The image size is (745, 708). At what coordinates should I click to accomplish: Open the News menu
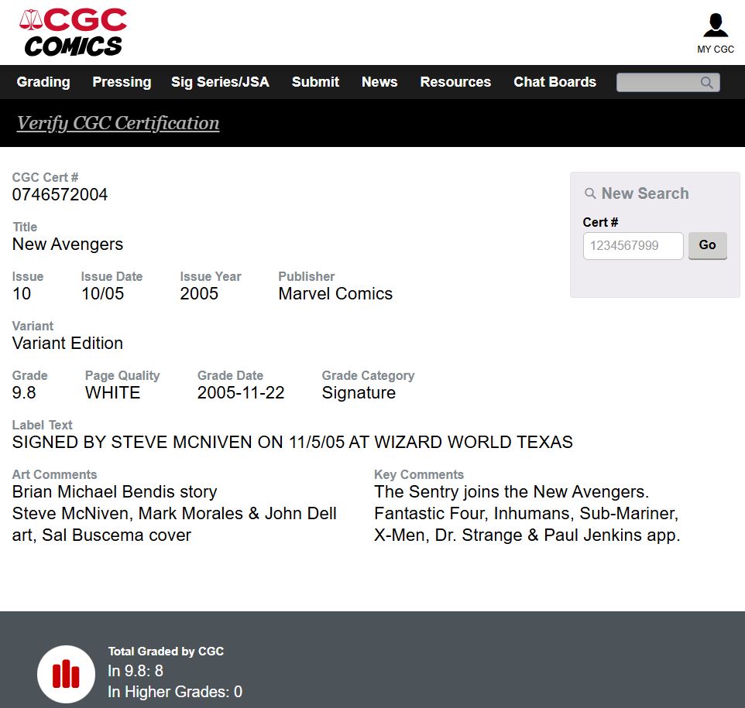tap(379, 82)
